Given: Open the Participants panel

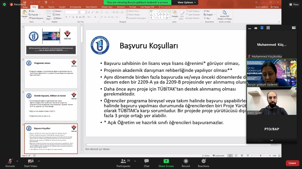Looking at the screenshot, I should pyautogui.click(x=123, y=163).
